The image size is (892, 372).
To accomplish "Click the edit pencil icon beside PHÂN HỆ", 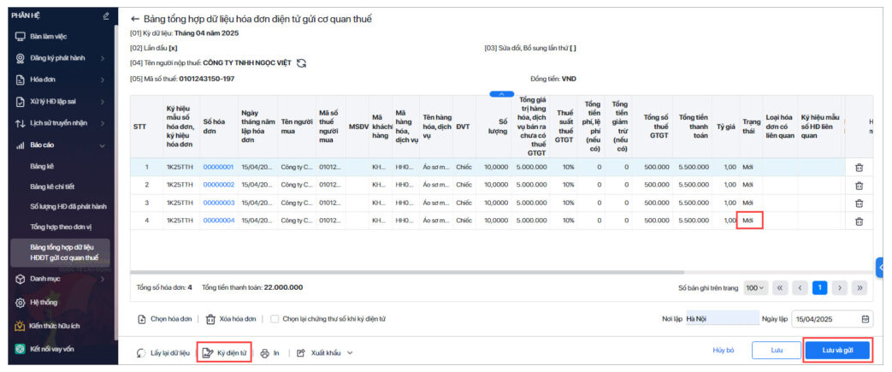I will pyautogui.click(x=105, y=15).
